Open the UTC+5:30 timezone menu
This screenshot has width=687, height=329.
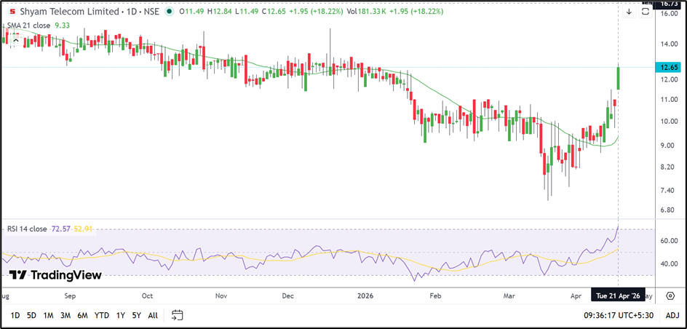640,315
